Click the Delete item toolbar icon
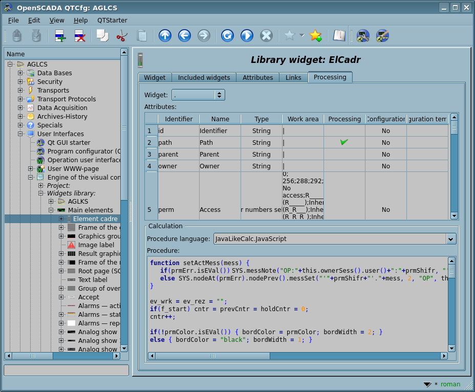 pos(80,36)
